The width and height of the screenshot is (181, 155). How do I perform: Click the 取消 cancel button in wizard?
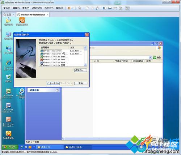point(81,83)
